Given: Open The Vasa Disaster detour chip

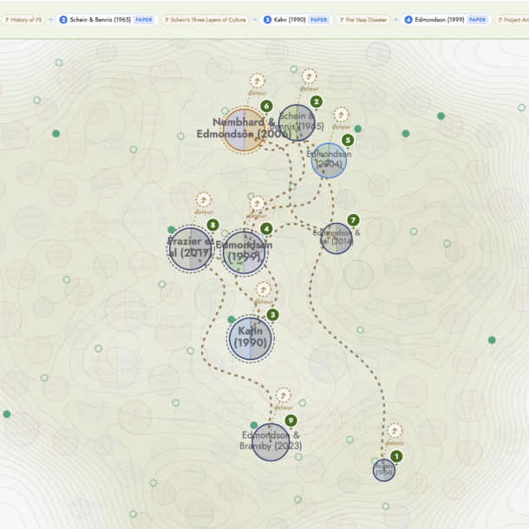Looking at the screenshot, I should [362, 20].
